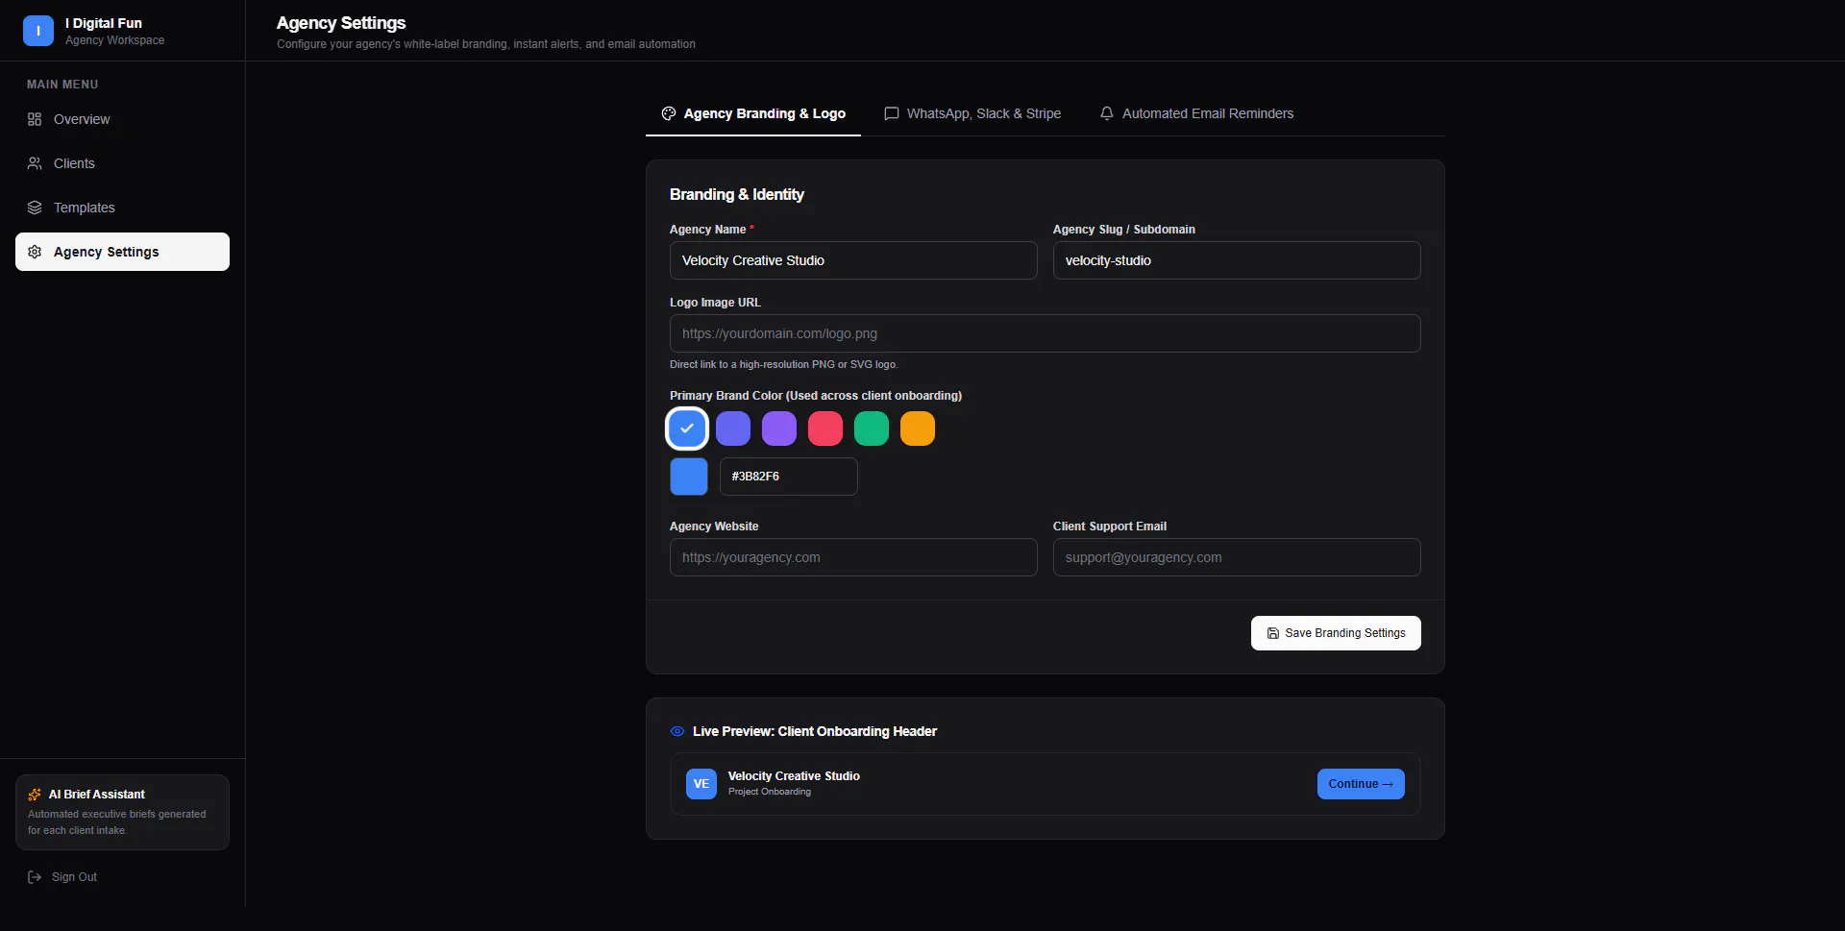Image resolution: width=1845 pixels, height=931 pixels.
Task: Select the purple brand color swatch
Action: point(779,429)
